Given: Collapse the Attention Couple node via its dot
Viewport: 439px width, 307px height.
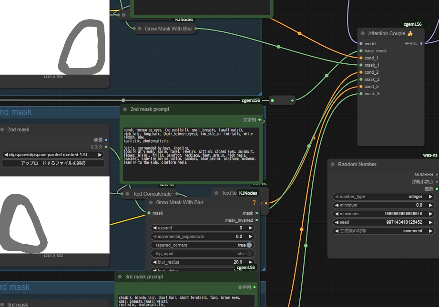Looking at the screenshot, I should tap(363, 34).
